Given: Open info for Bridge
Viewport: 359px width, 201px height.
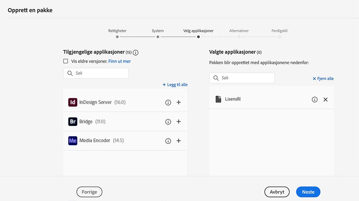Looking at the screenshot, I should (168, 122).
